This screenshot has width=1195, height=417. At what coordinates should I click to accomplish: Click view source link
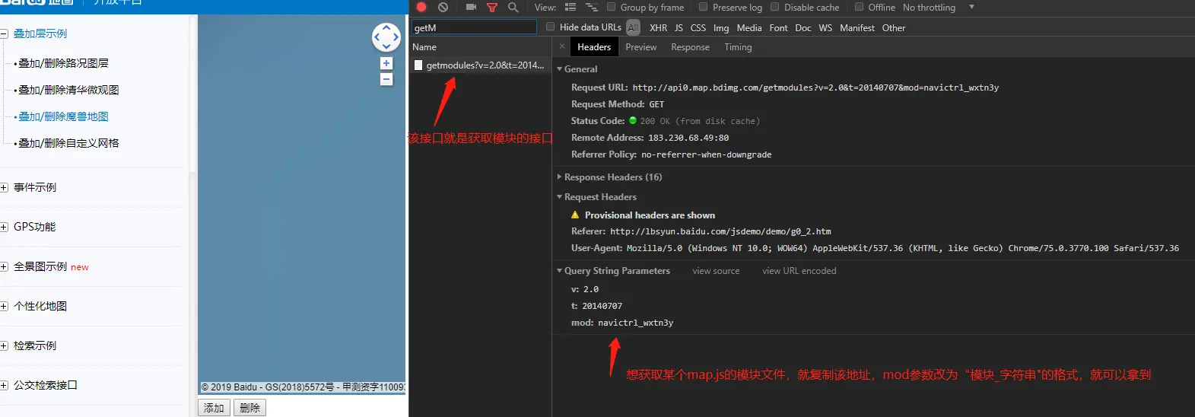point(716,271)
